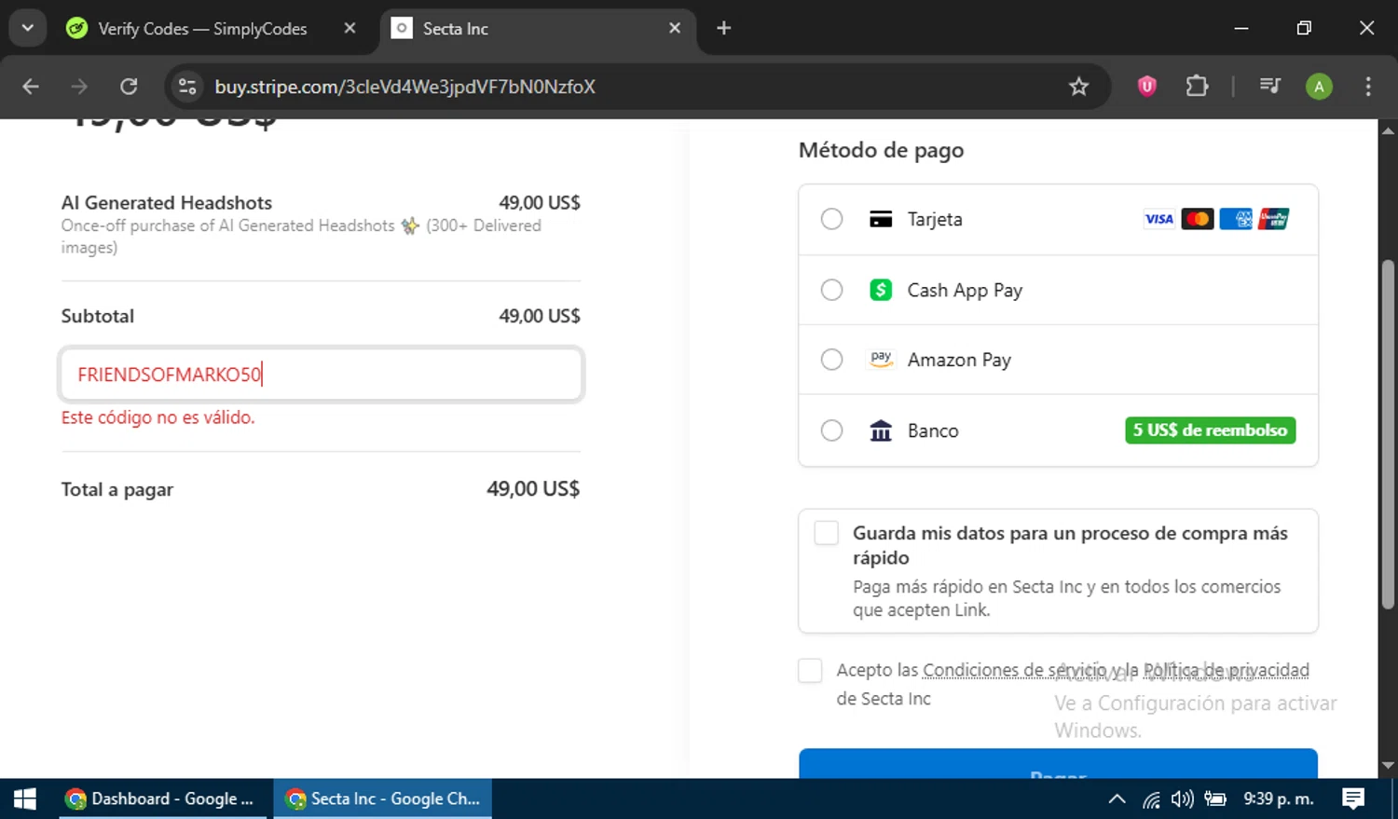Show hidden system tray icons chevron
Image resolution: width=1398 pixels, height=819 pixels.
[x=1117, y=799]
